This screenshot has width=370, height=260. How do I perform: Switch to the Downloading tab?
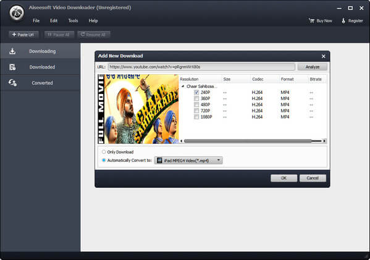(x=40, y=51)
